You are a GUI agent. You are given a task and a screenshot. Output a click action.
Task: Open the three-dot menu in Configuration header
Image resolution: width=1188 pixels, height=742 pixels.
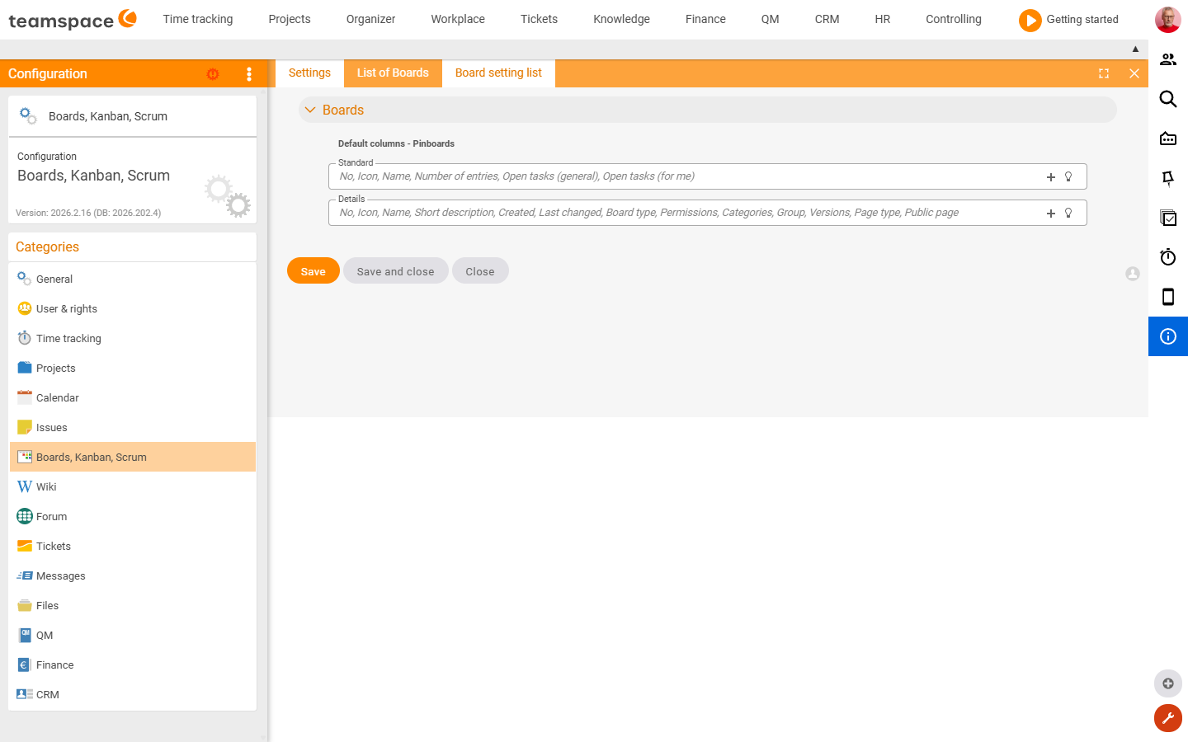click(249, 74)
